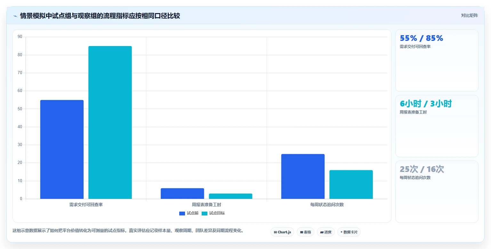Click the 试点前 bar for 每周状态追问次数
This screenshot has width=491, height=249.
pyautogui.click(x=303, y=176)
